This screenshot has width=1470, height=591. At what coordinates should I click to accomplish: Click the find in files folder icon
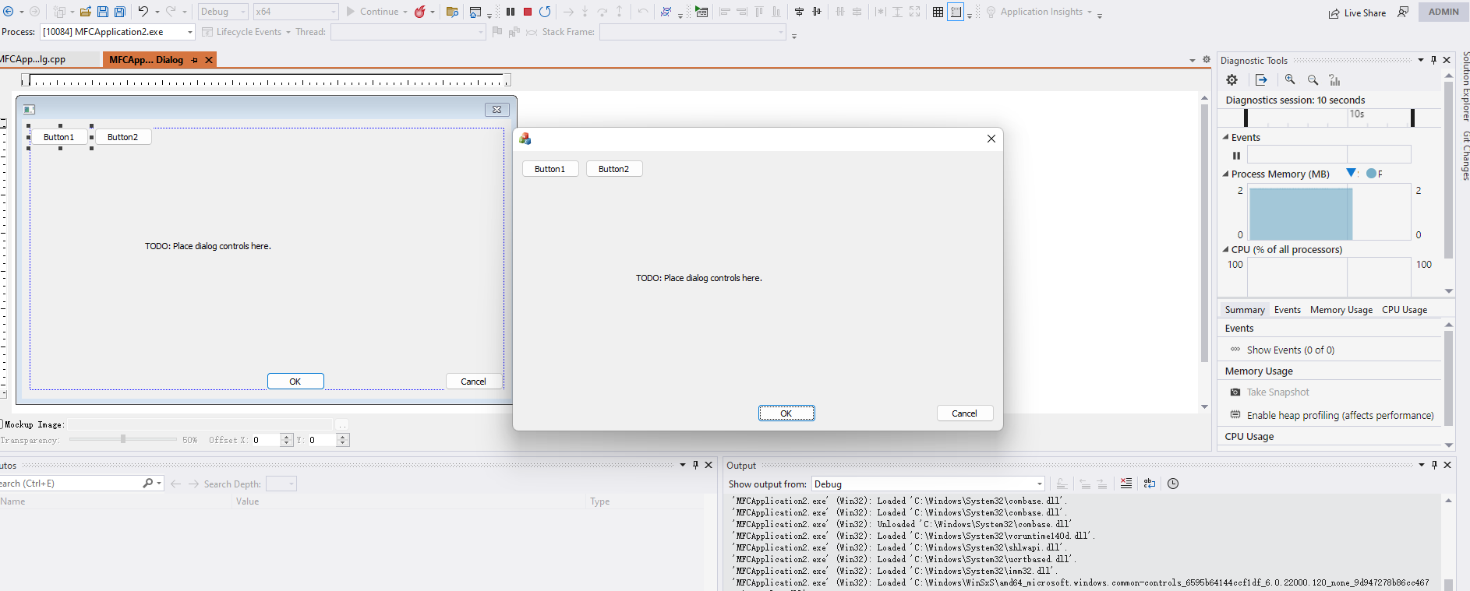point(452,12)
